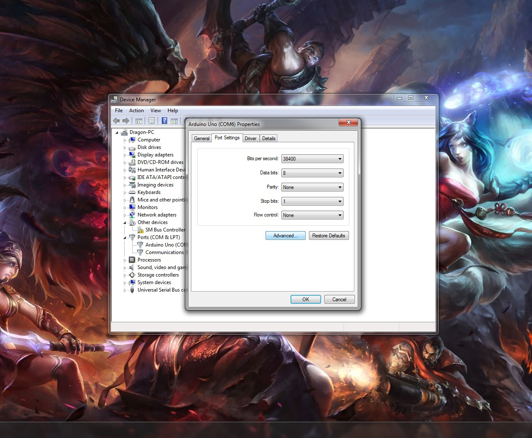The height and width of the screenshot is (438, 532).
Task: Switch to the General tab
Action: point(202,138)
